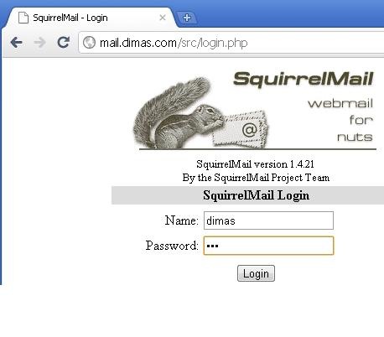Submit the form with the Login button

tap(256, 273)
